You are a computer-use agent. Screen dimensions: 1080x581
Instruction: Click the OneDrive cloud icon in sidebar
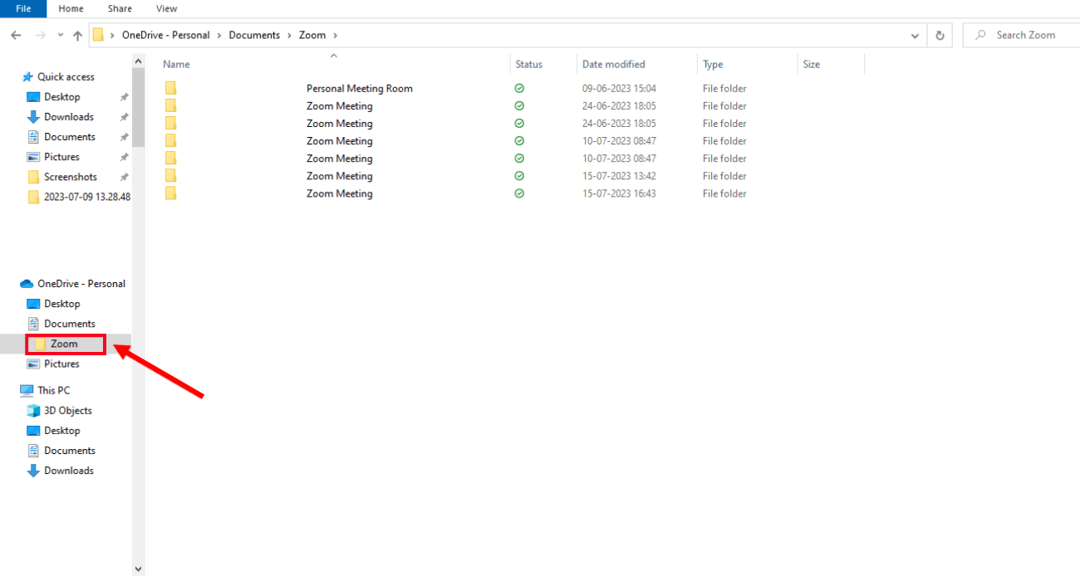(x=27, y=284)
